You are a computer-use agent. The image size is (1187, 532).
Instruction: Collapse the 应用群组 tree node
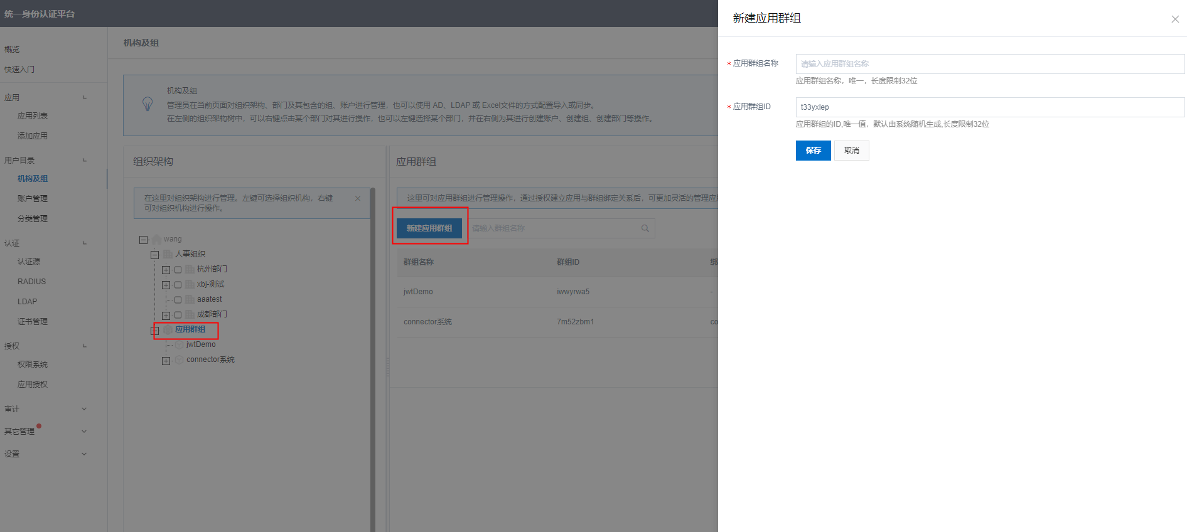click(x=154, y=330)
